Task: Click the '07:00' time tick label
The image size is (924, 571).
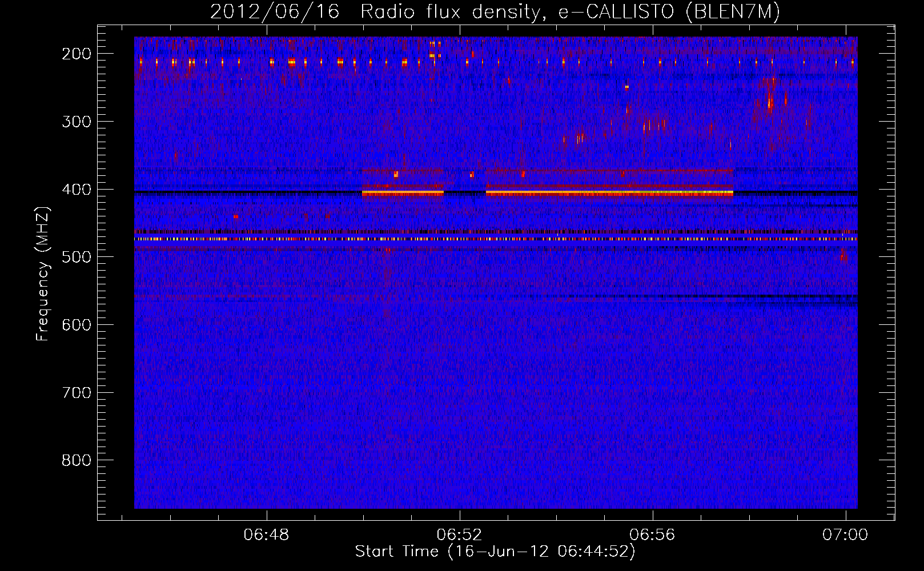Action: point(845,535)
